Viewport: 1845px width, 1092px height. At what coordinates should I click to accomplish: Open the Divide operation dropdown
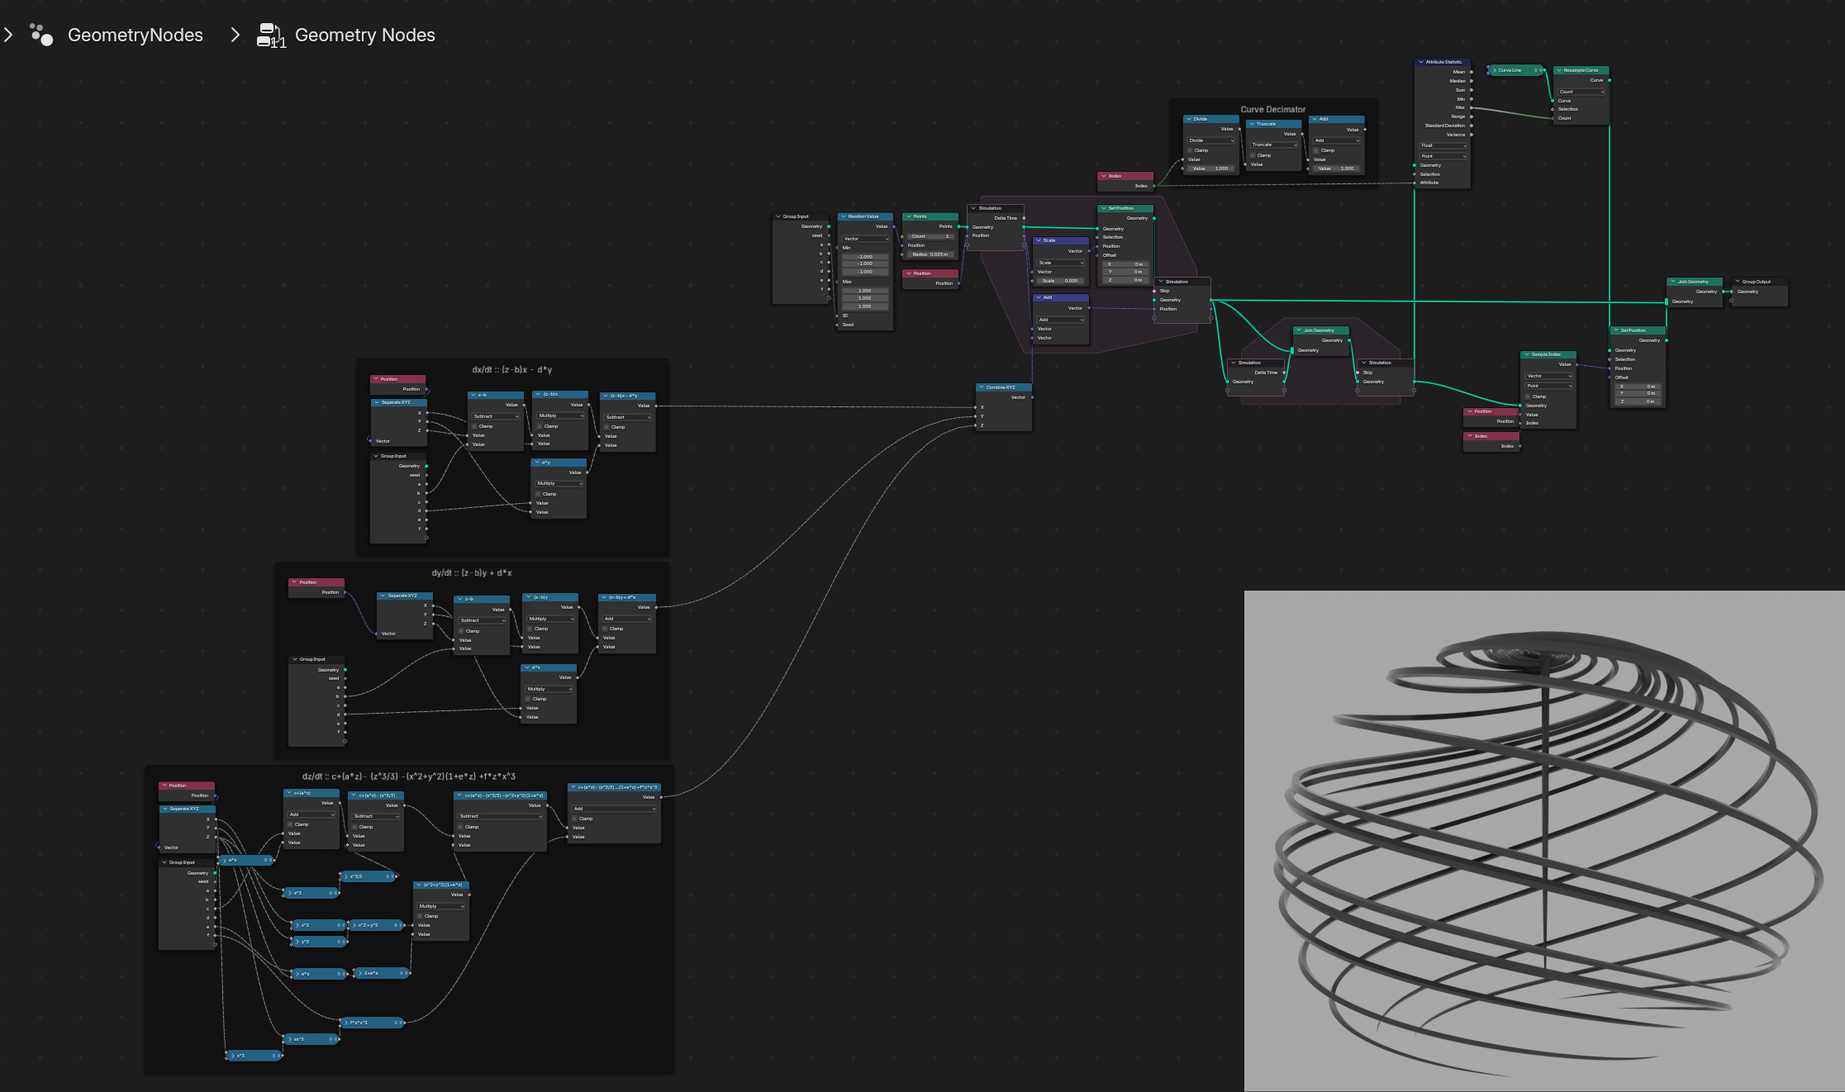pyautogui.click(x=1210, y=140)
